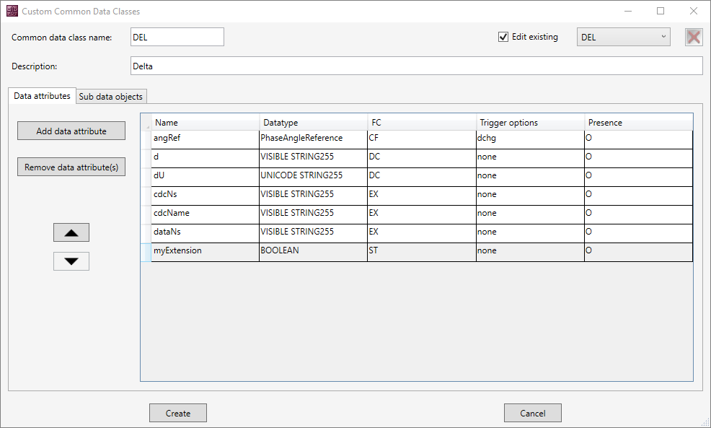The image size is (711, 428).
Task: Select the cdcName name cell
Action: (205, 214)
